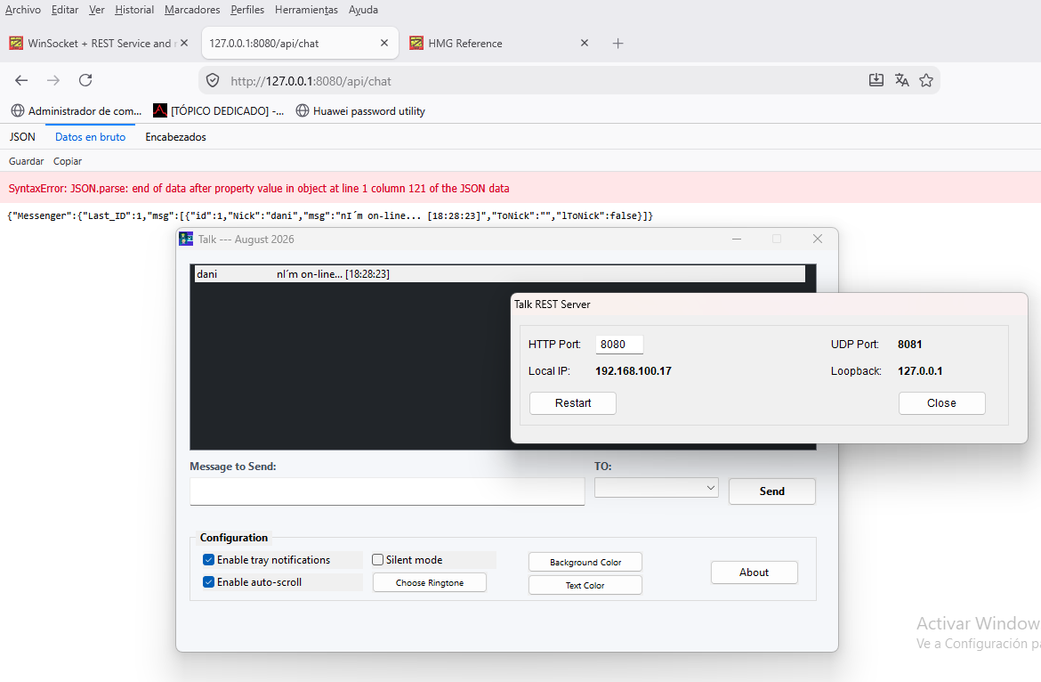Screen dimensions: 1041x682
Task: Switch to the HMG Reference browser tab
Action: click(x=498, y=43)
